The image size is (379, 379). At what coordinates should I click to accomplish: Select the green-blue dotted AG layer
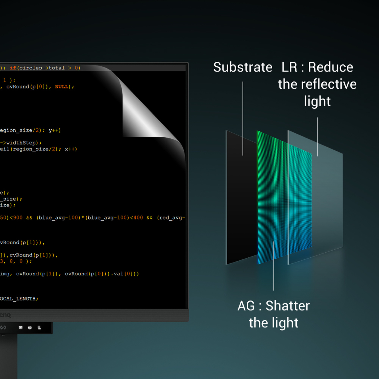pyautogui.click(x=284, y=197)
